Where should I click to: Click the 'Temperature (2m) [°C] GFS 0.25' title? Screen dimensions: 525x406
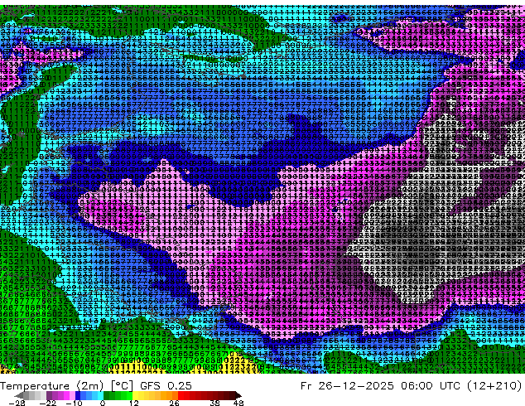96,386
